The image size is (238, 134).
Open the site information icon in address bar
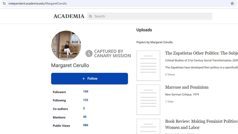(4, 3)
